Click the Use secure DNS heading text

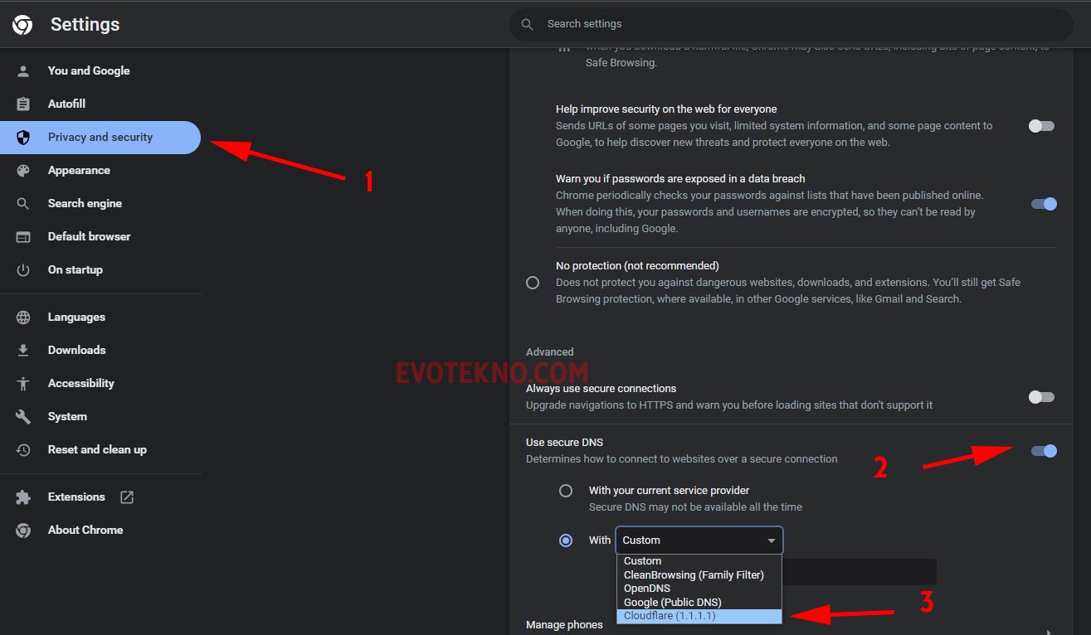click(564, 443)
